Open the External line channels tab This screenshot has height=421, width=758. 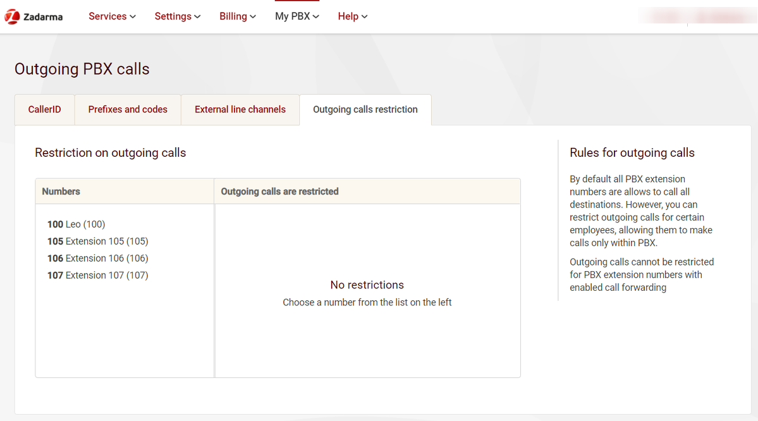point(240,109)
